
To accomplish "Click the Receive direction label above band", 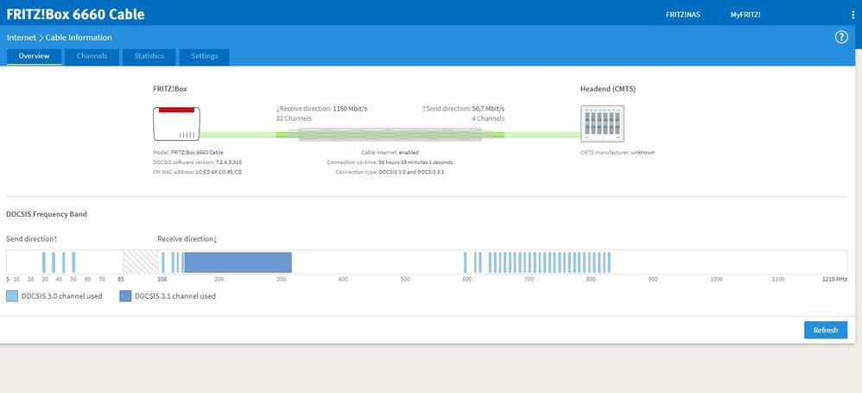I will [x=187, y=239].
